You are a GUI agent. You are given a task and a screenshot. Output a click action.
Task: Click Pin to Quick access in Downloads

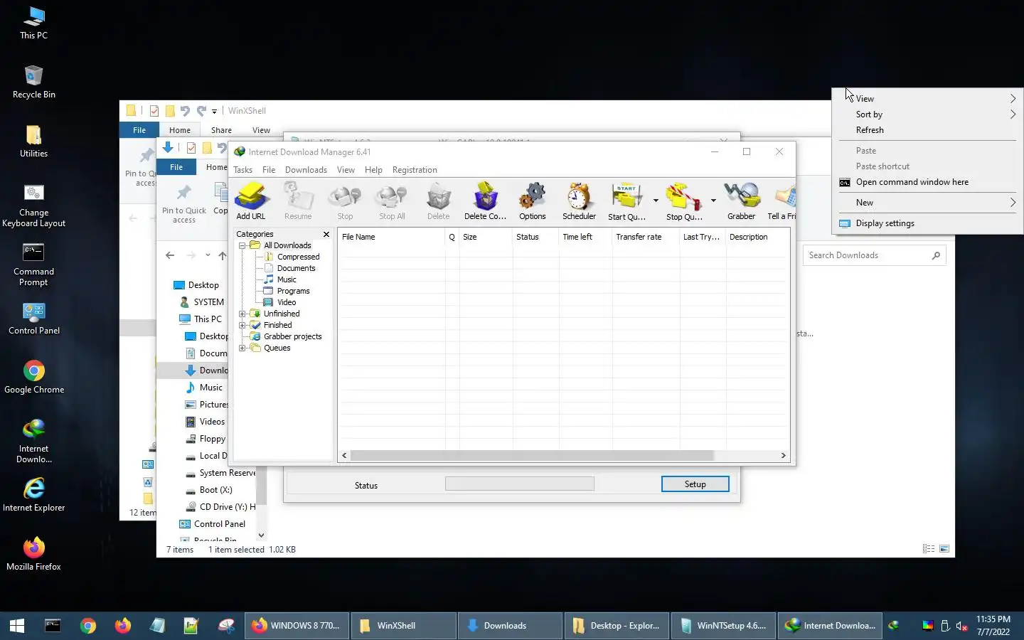[x=184, y=204]
